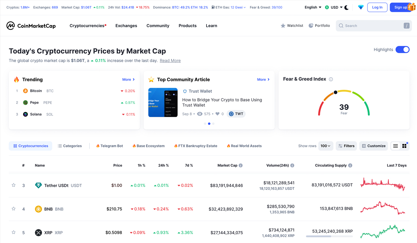
Task: Open Watchlist star icon in header
Action: click(x=283, y=26)
